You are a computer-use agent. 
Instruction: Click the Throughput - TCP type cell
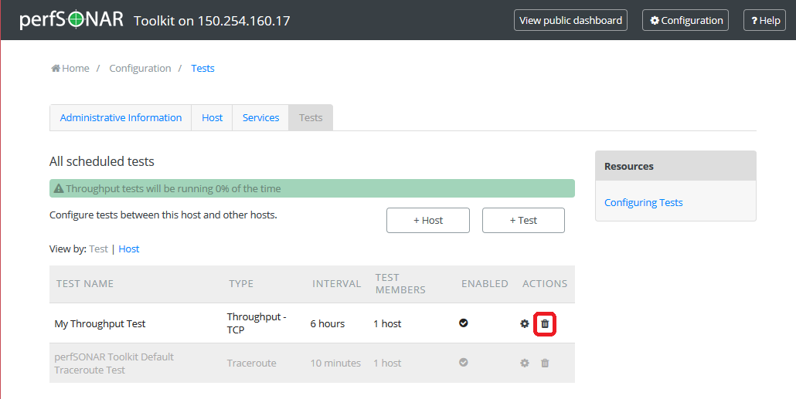[x=257, y=323]
